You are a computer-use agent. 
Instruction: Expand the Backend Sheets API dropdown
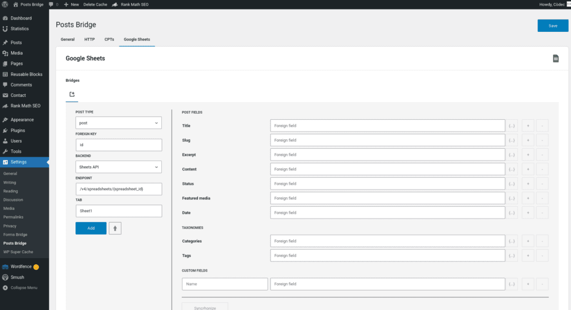119,167
